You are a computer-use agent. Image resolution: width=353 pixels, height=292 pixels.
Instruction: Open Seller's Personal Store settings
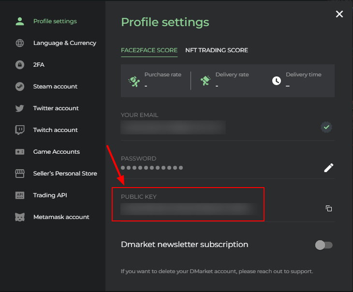(x=65, y=174)
